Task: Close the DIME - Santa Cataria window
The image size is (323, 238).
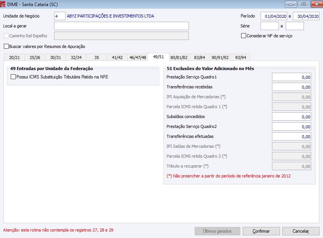Action: [317, 4]
